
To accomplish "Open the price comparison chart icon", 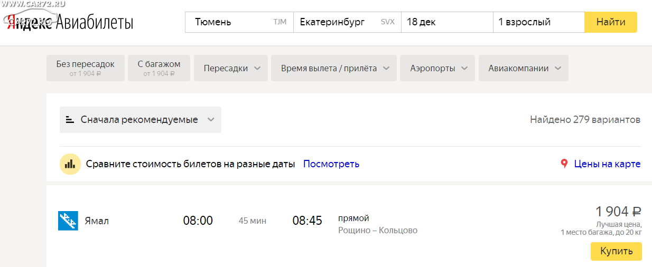I will [x=70, y=164].
